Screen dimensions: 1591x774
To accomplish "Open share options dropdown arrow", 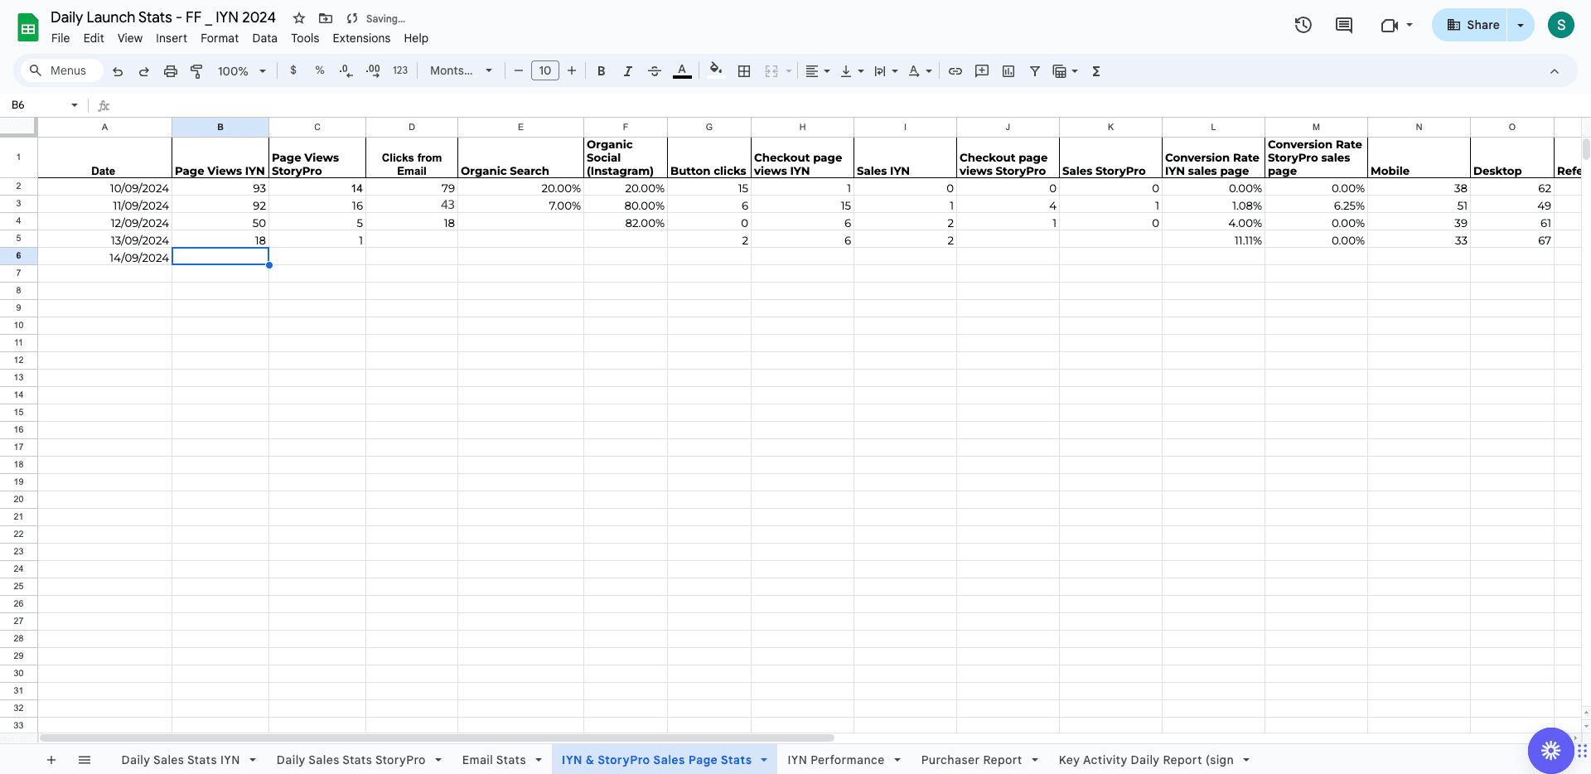I will tap(1521, 25).
